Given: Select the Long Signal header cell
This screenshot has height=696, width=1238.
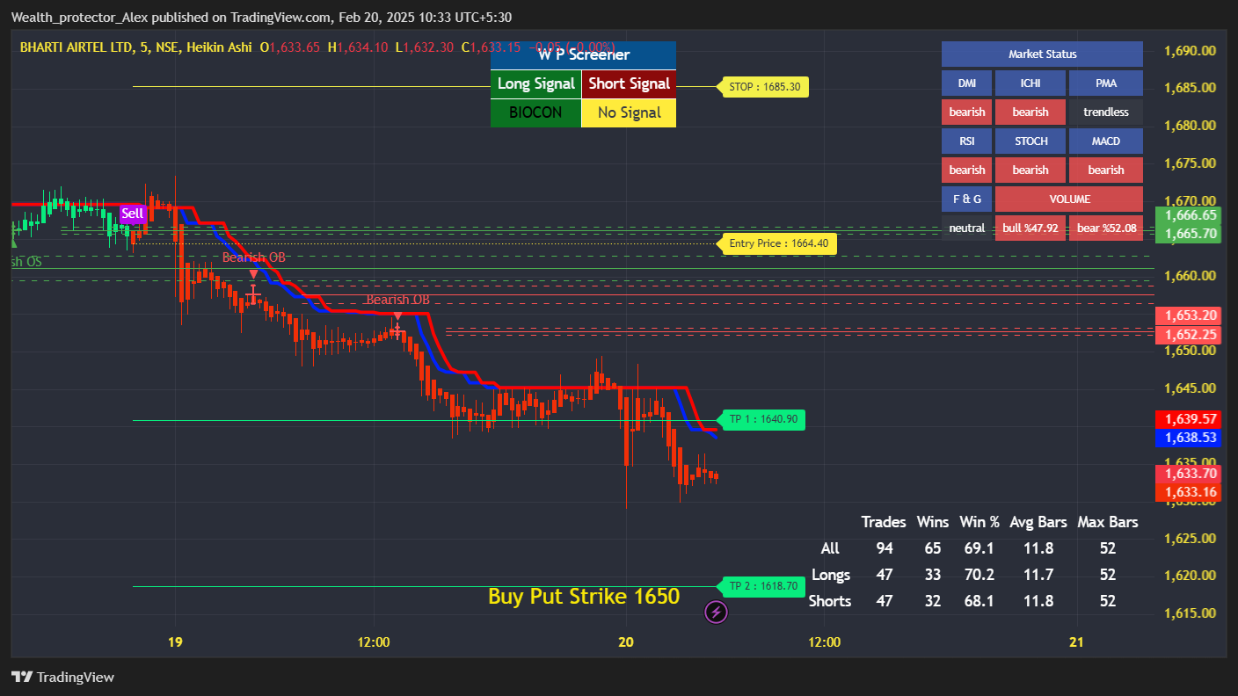Looking at the screenshot, I should click(x=535, y=83).
